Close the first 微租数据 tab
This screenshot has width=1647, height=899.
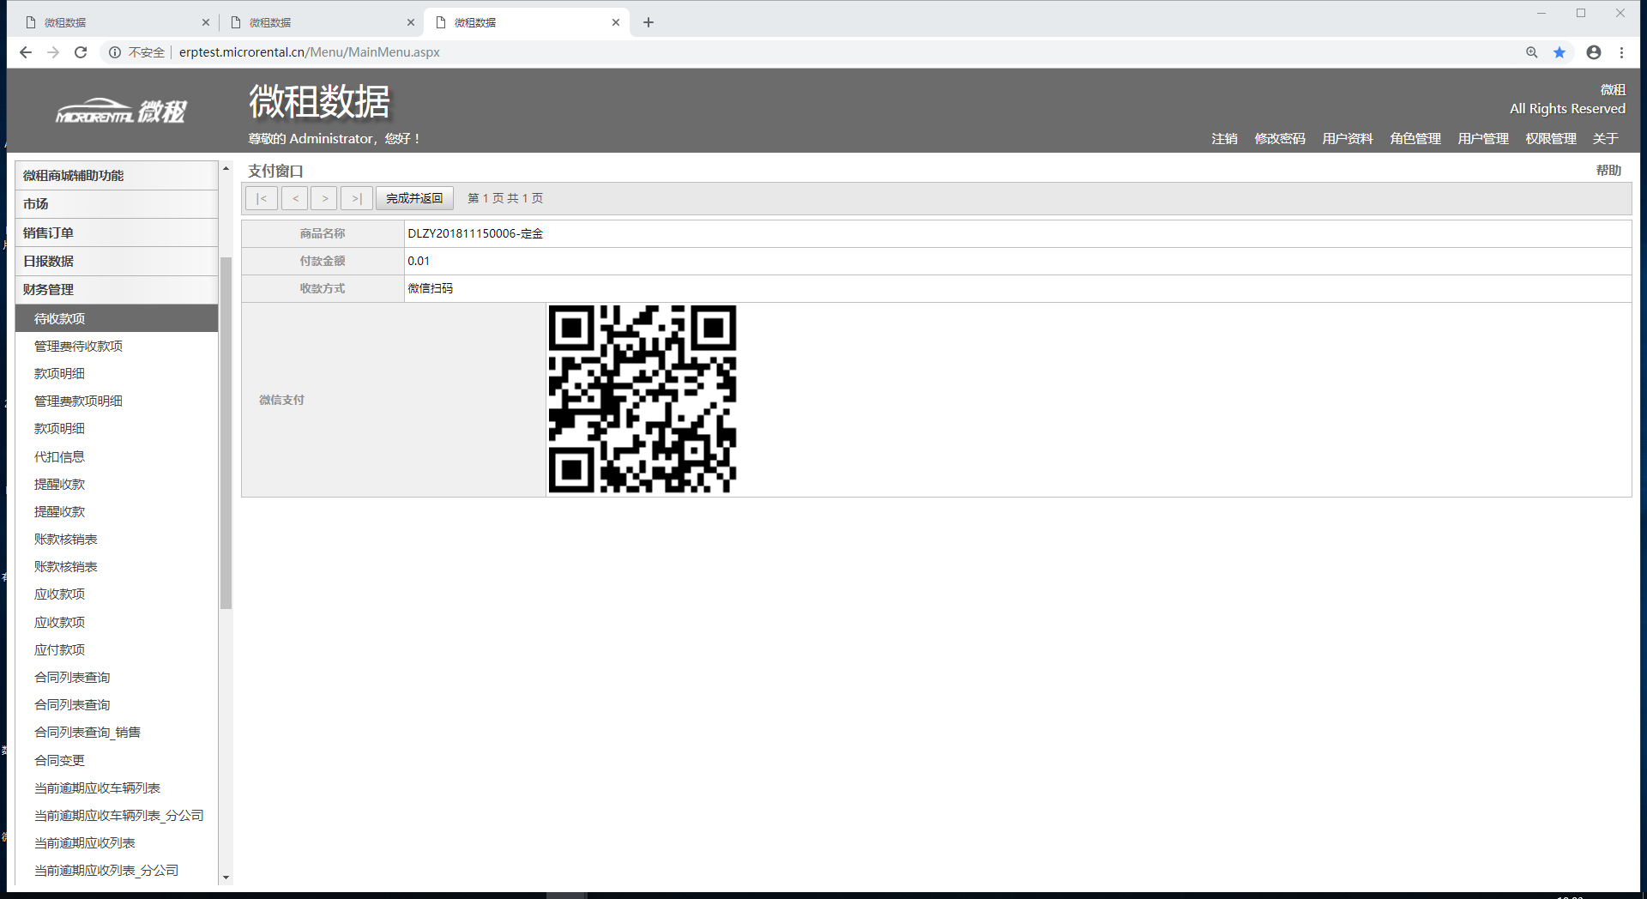pyautogui.click(x=206, y=22)
